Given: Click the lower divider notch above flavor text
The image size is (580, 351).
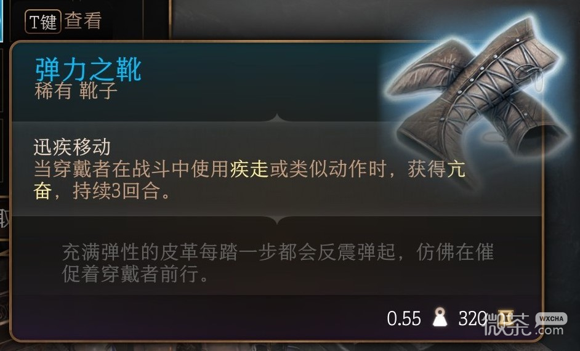Looking at the screenshot, I should [278, 220].
